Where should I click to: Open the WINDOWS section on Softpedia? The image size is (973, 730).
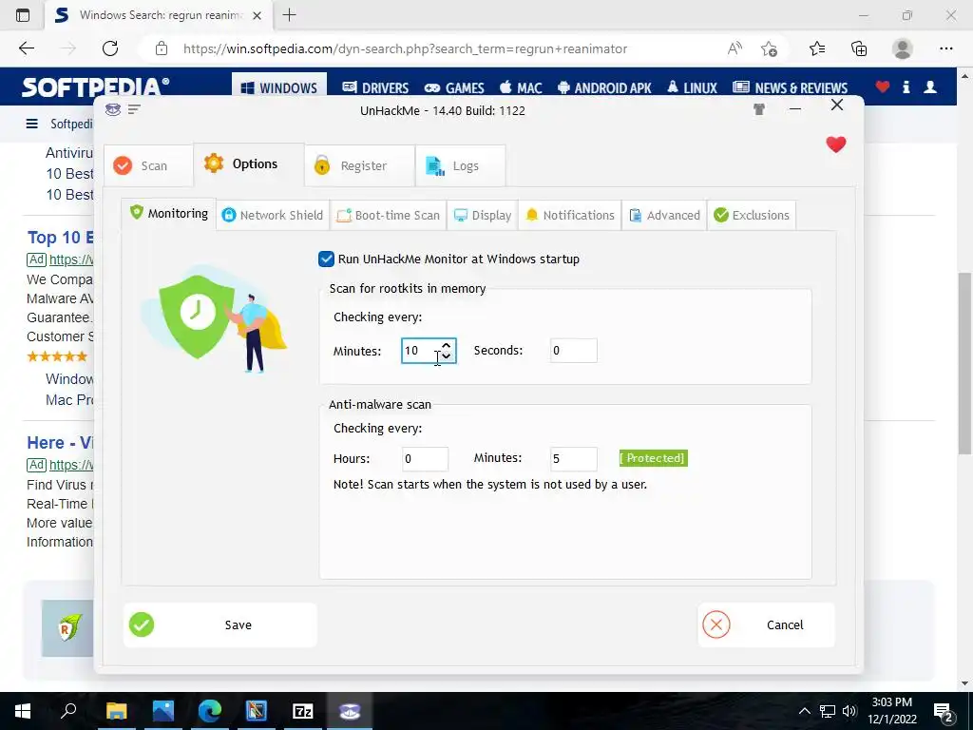(x=278, y=88)
